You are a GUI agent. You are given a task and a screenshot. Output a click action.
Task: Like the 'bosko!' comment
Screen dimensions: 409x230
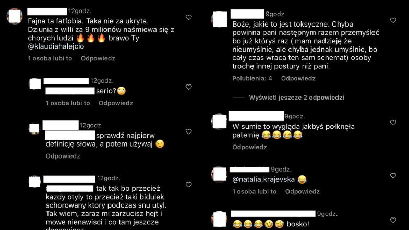coord(393,220)
